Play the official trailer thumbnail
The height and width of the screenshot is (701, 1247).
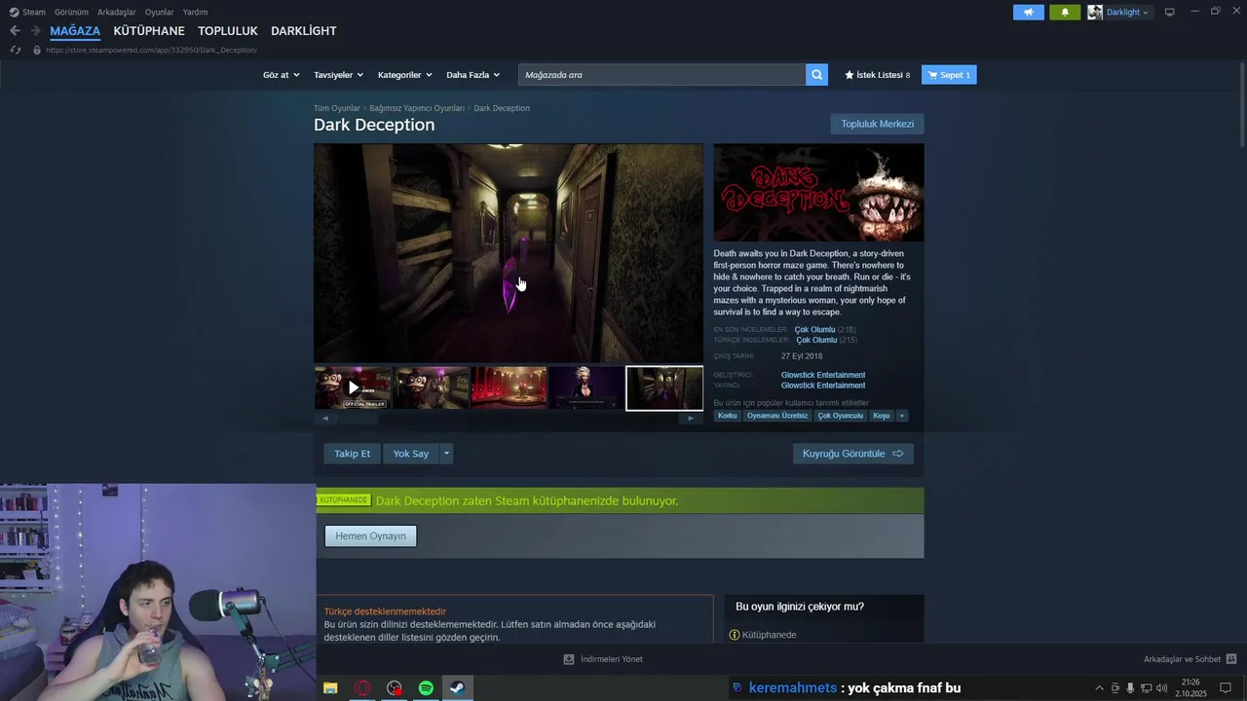coord(353,387)
